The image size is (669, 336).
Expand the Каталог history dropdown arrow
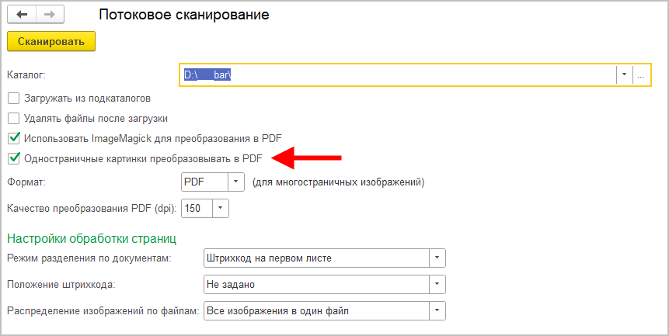click(623, 75)
